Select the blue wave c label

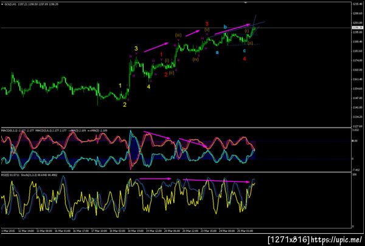pyautogui.click(x=245, y=50)
